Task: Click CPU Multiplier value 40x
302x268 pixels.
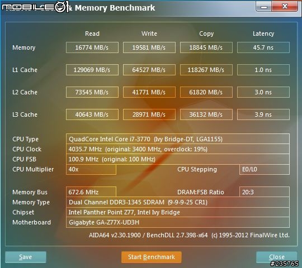Action: [x=91, y=169]
